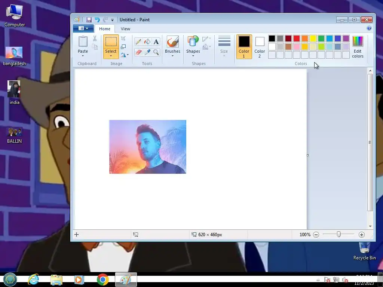383x287 pixels.
Task: Click the pasted portrait image on canvas
Action: (x=147, y=146)
